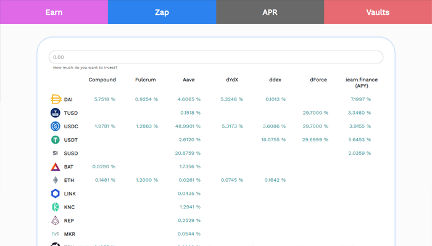Click the Aave column header

tap(189, 80)
